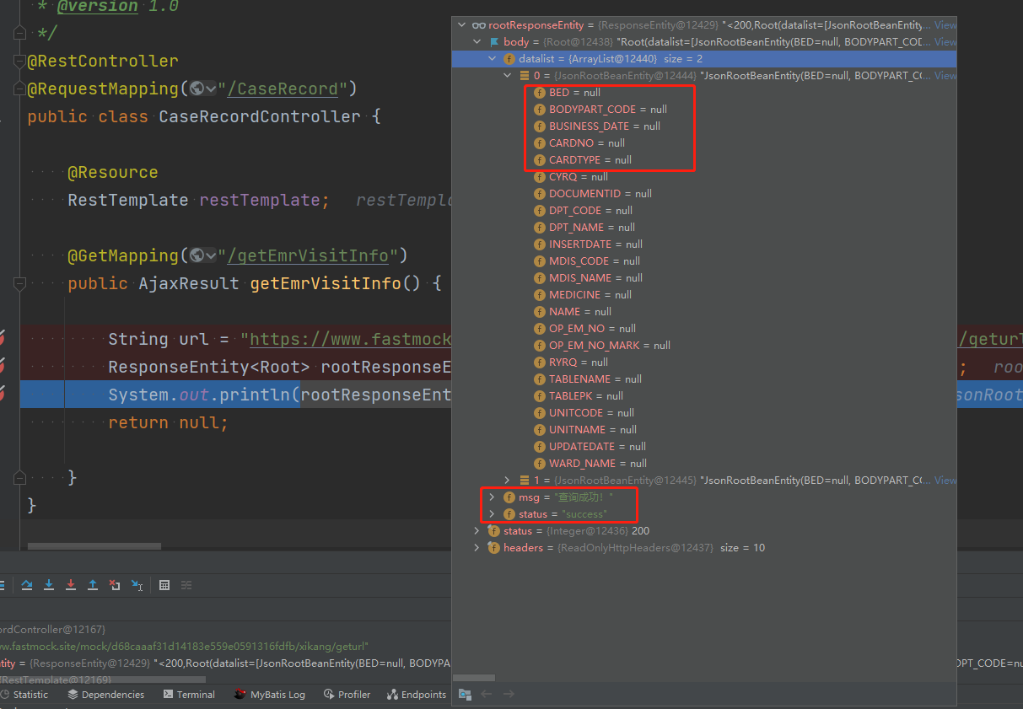Select the Step Over debugger icon
This screenshot has width=1023, height=709.
point(27,585)
